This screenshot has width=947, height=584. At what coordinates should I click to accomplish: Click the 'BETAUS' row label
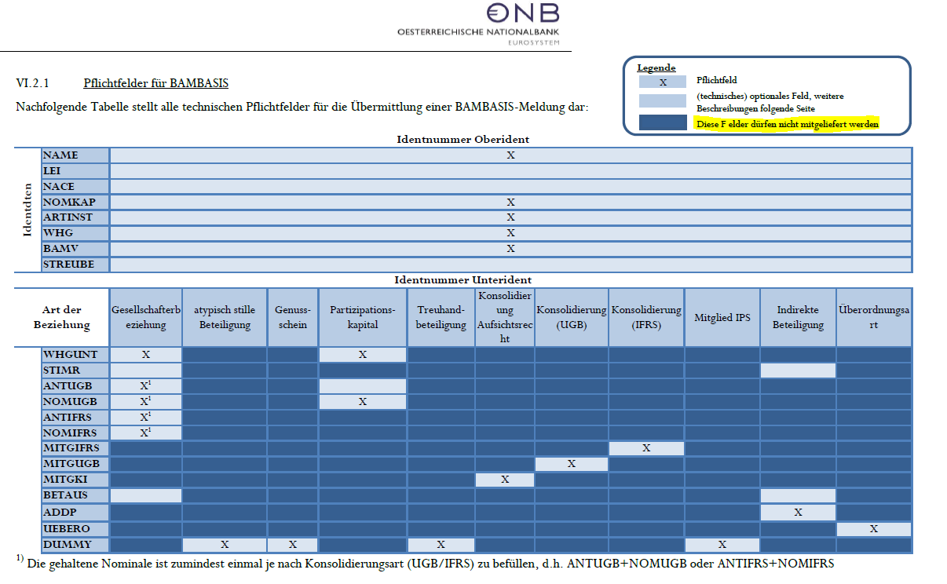(75, 495)
